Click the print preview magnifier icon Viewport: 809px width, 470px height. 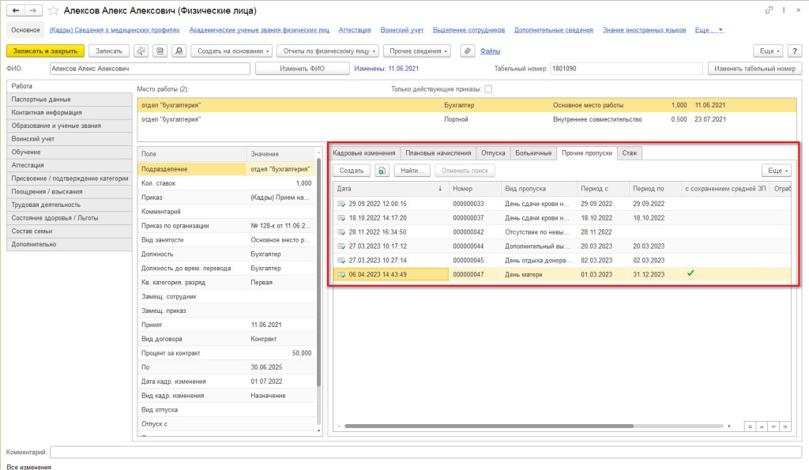coord(179,51)
